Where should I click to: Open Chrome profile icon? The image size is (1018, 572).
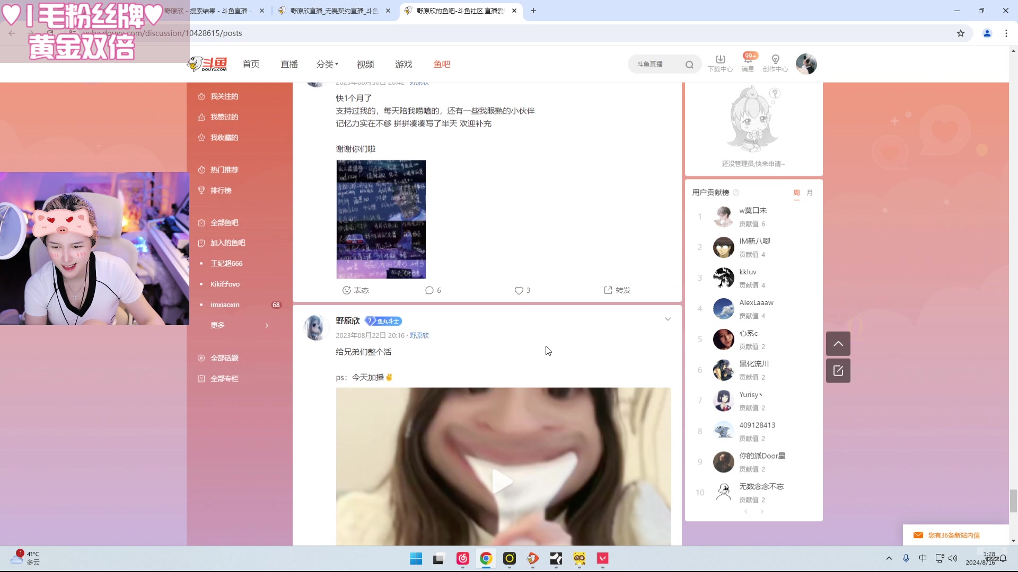coord(987,33)
